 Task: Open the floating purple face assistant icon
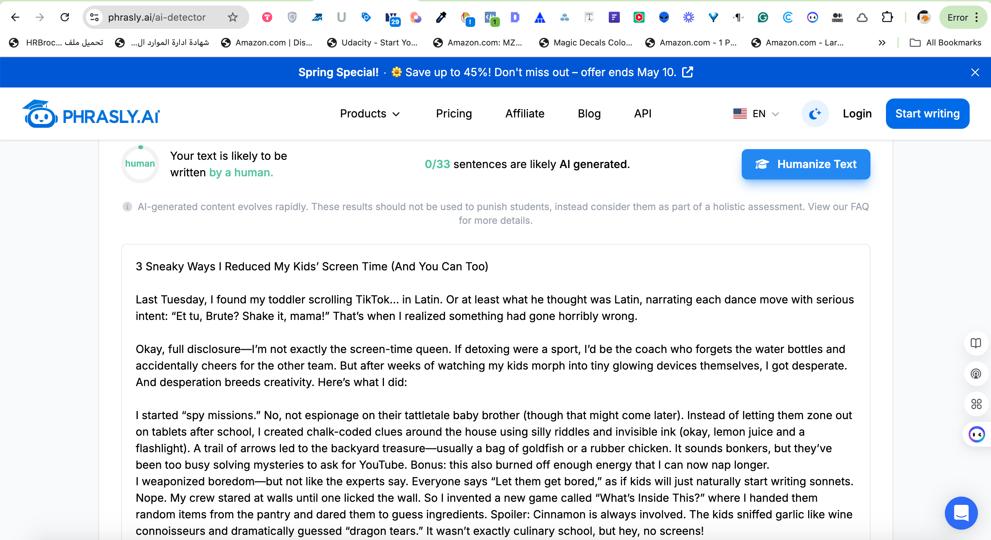coord(977,435)
